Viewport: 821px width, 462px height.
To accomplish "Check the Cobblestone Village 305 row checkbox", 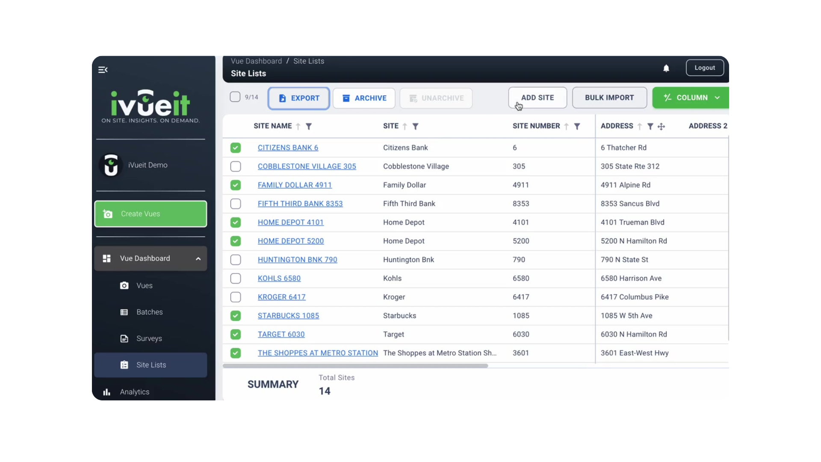I will coord(236,166).
